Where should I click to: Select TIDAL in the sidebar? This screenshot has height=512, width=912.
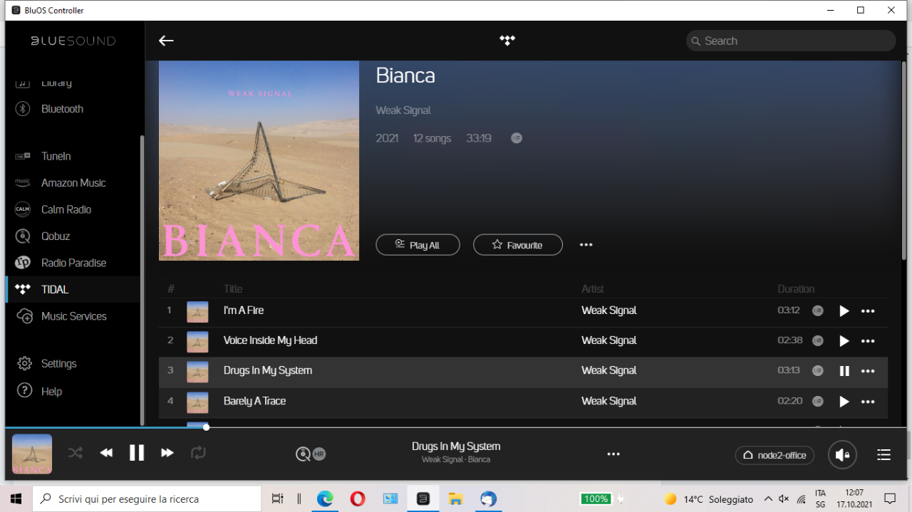pyautogui.click(x=55, y=289)
